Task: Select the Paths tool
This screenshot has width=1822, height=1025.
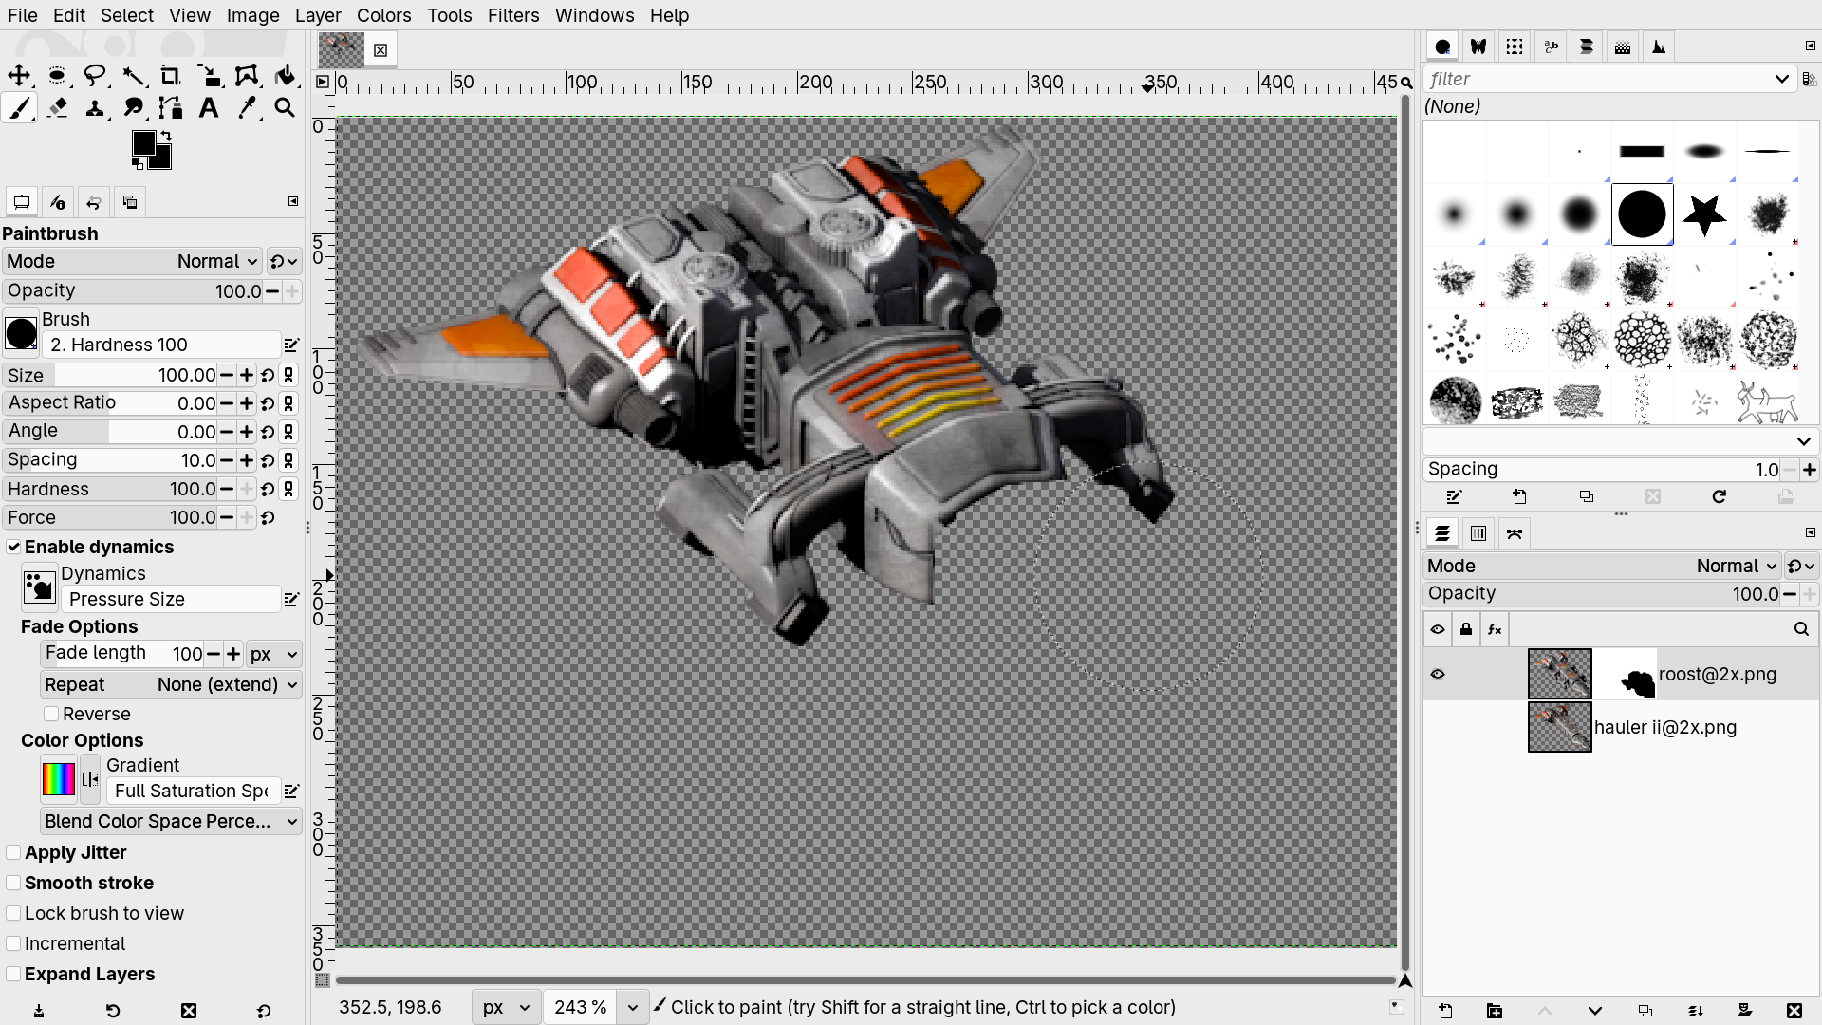Action: (171, 108)
